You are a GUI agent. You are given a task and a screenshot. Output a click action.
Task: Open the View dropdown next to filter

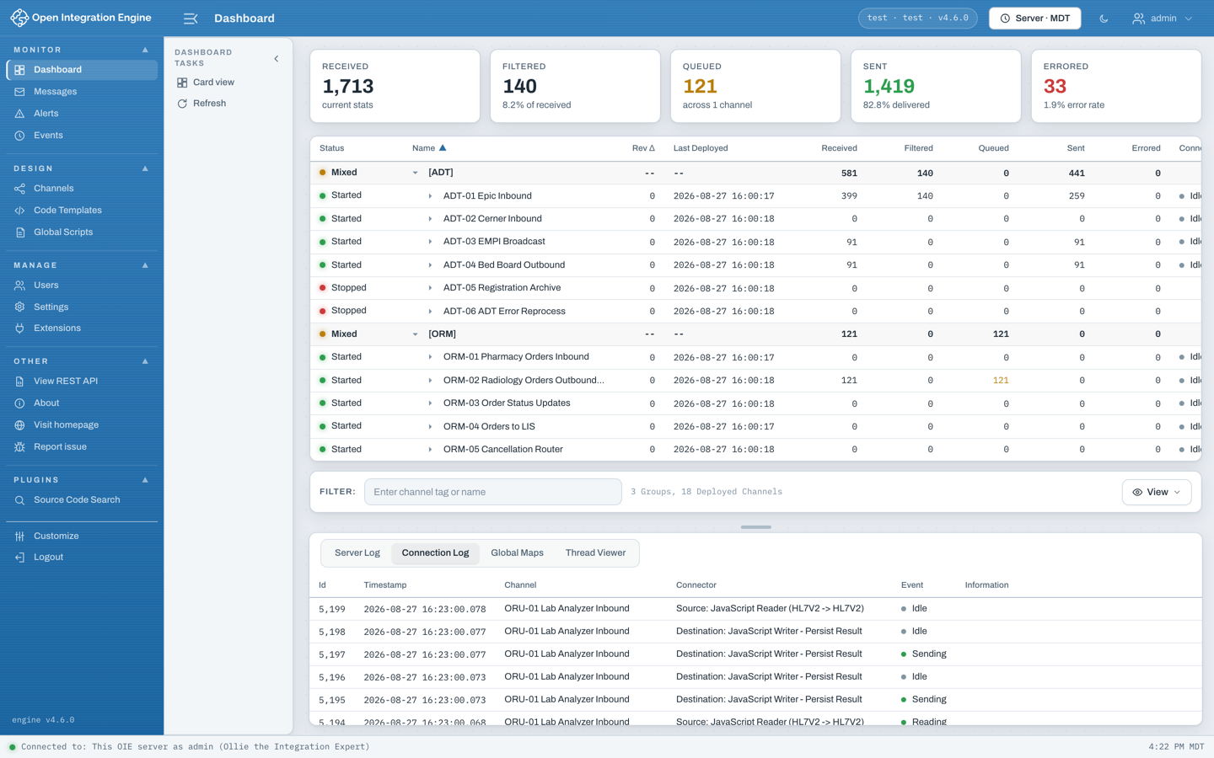coord(1157,492)
